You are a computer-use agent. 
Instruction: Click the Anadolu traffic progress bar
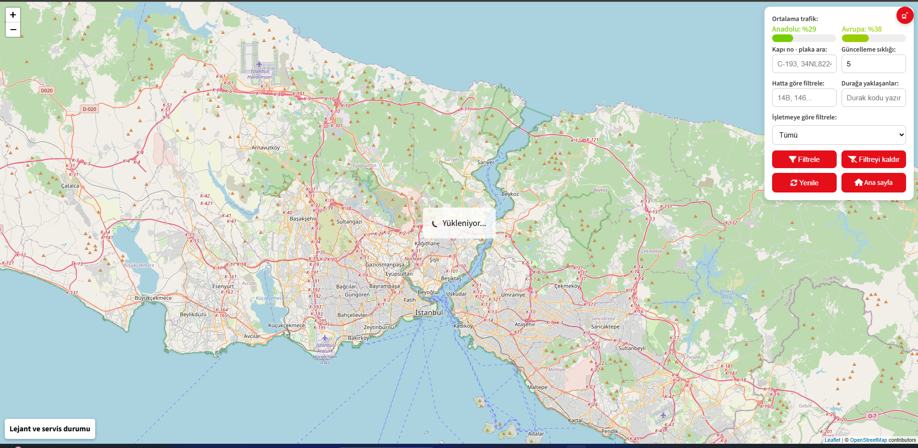804,38
